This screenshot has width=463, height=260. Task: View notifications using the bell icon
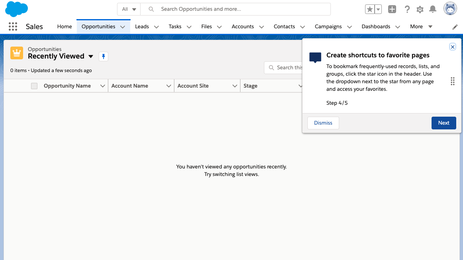point(433,9)
